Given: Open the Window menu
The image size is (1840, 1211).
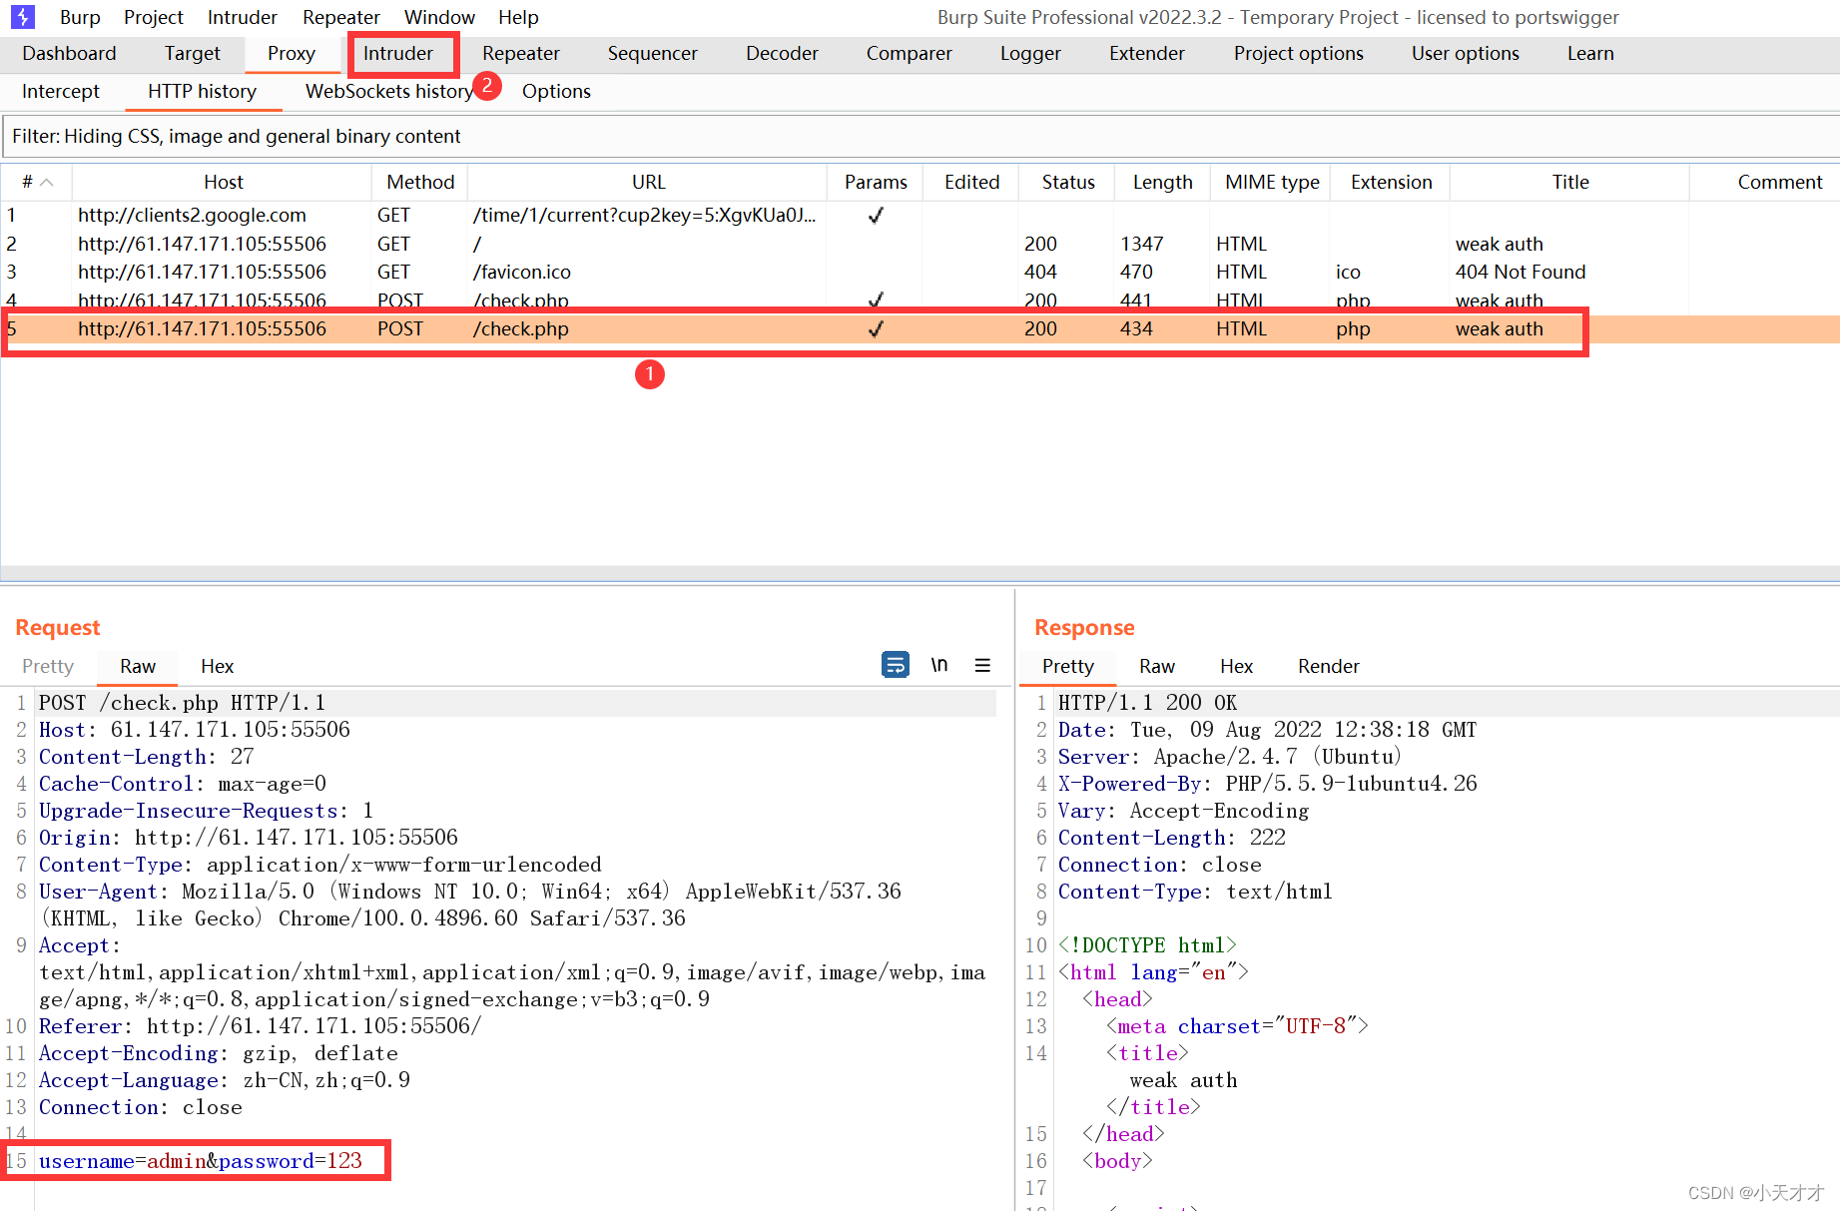Looking at the screenshot, I should 439,17.
